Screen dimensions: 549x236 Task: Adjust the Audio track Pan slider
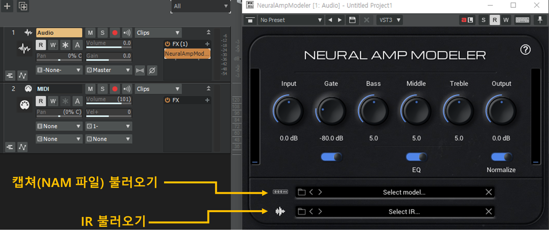pos(59,57)
